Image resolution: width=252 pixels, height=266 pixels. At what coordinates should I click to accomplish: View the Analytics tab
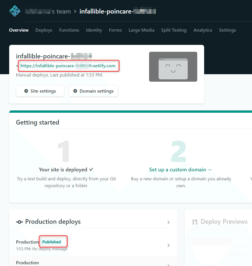203,30
